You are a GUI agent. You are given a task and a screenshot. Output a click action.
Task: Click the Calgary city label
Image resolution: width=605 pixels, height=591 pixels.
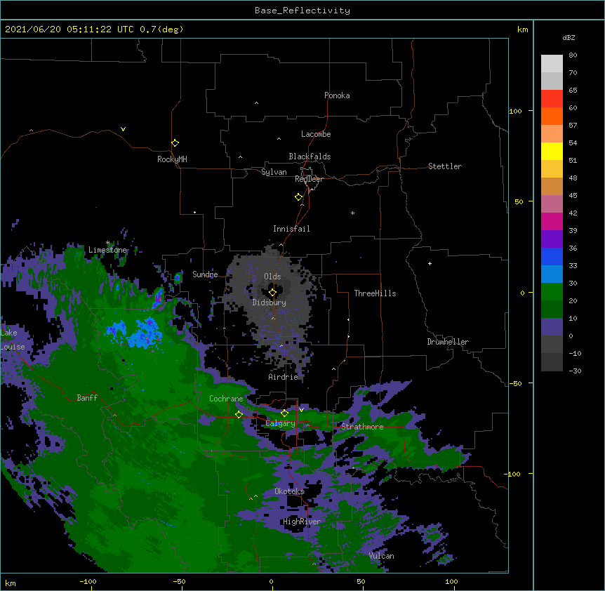click(281, 423)
